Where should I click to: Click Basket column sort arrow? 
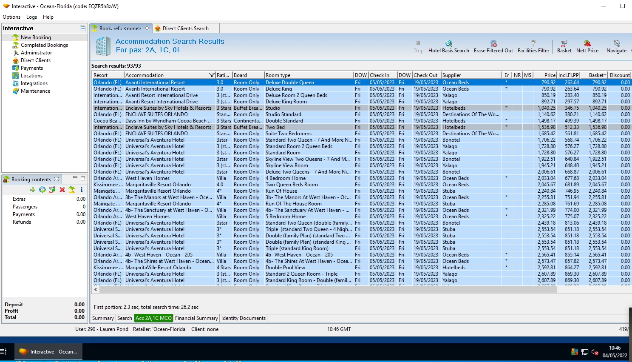tap(605, 75)
